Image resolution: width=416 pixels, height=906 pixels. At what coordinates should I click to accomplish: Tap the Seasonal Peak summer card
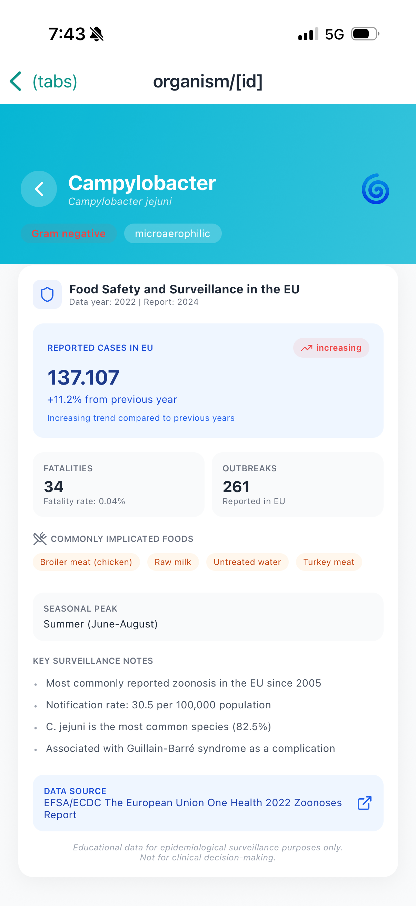tap(208, 616)
